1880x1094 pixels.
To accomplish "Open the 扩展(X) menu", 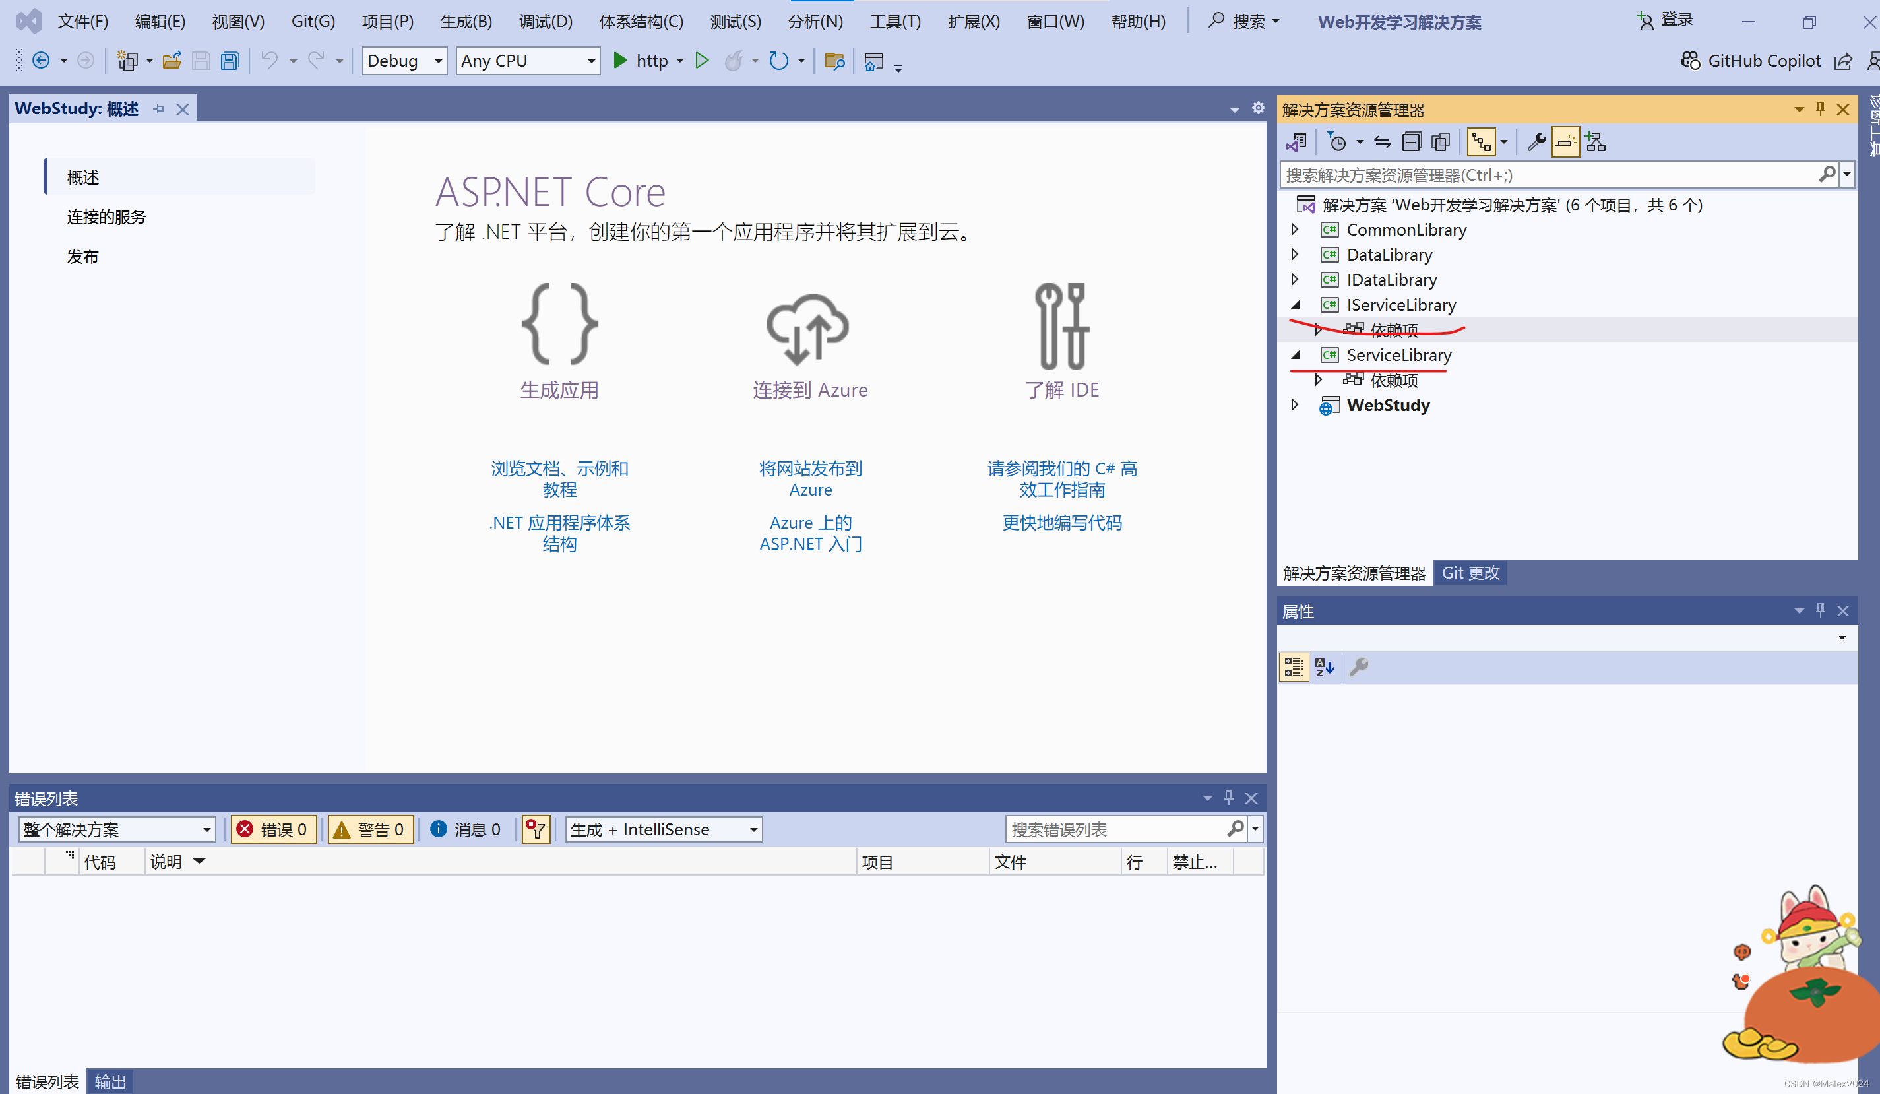I will pos(974,21).
